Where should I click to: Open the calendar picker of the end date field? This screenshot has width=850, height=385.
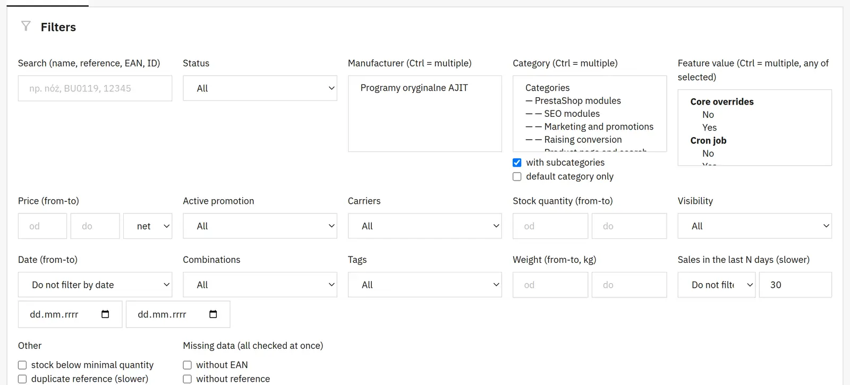click(x=213, y=314)
